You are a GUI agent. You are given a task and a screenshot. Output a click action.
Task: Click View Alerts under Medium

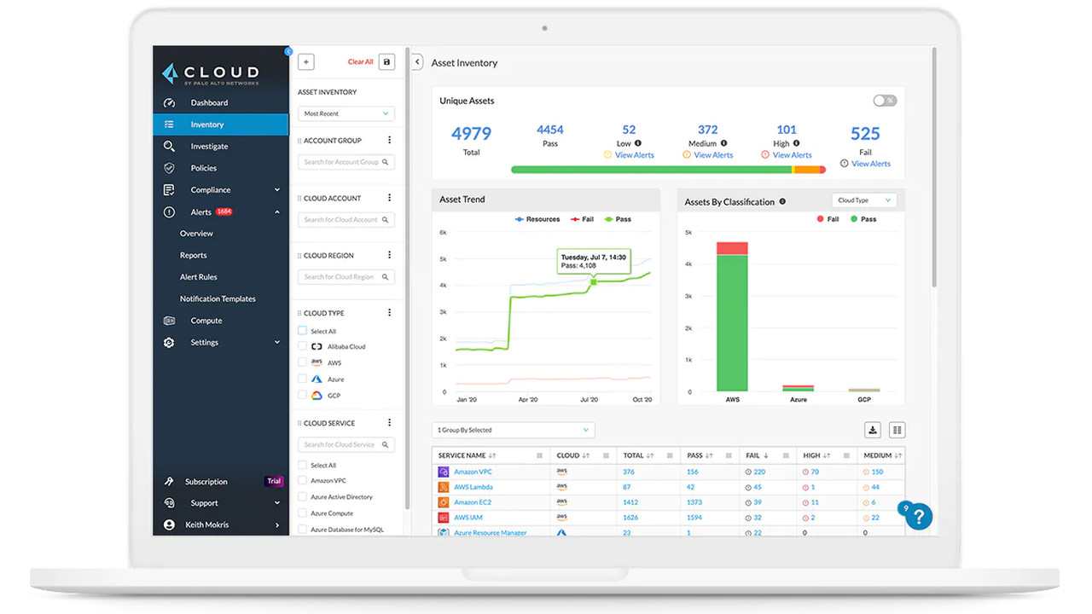(713, 155)
